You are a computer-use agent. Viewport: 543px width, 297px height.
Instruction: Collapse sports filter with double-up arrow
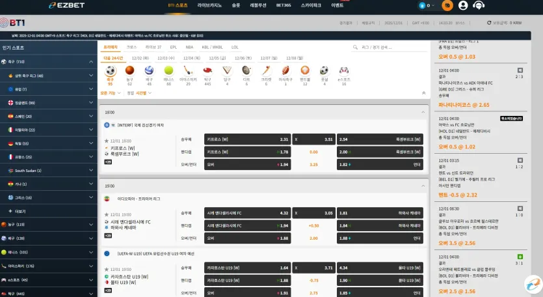(423, 93)
